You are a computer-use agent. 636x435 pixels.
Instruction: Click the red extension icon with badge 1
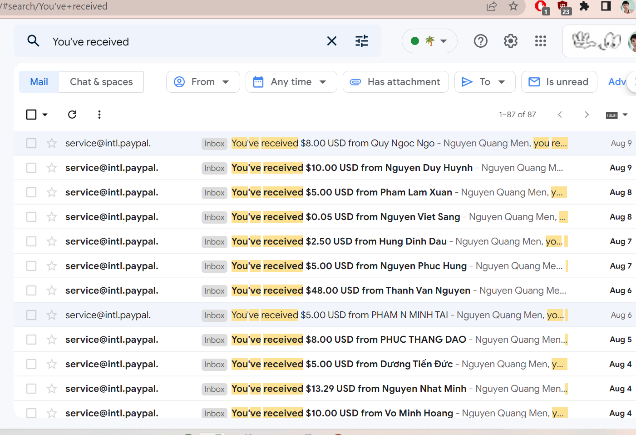coord(542,7)
